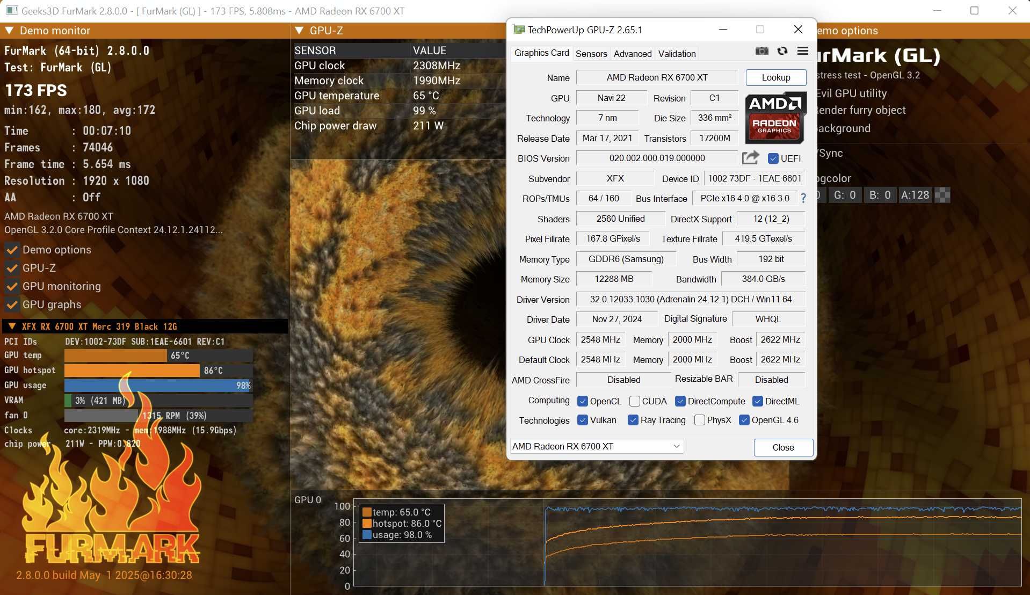Collapse XFX RX 6700 XT Merc section
Image resolution: width=1030 pixels, height=595 pixels.
click(12, 326)
